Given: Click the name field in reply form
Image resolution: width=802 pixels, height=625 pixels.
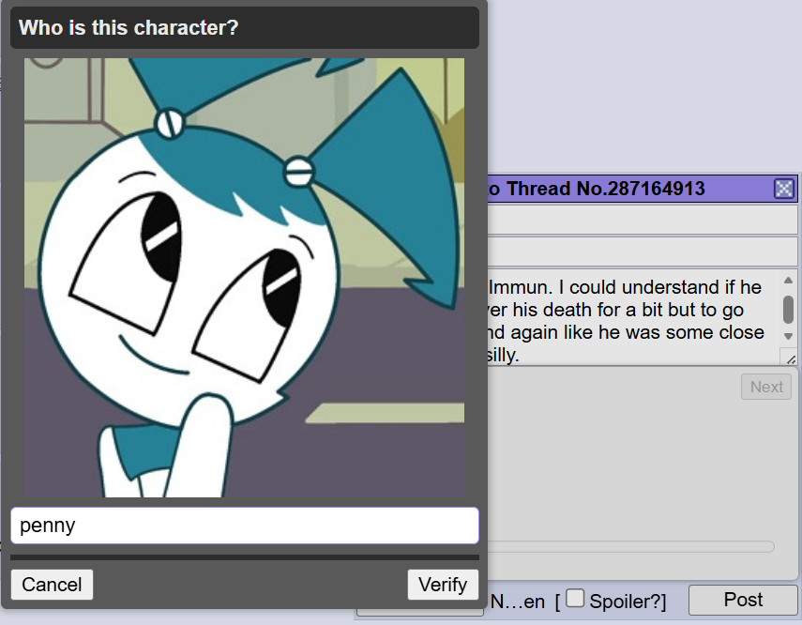Looking at the screenshot, I should click(642, 221).
